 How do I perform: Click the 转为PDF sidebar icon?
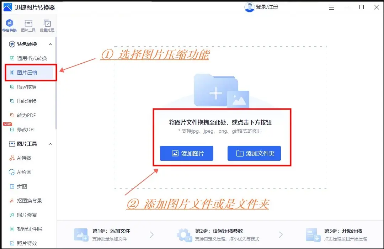(12, 115)
